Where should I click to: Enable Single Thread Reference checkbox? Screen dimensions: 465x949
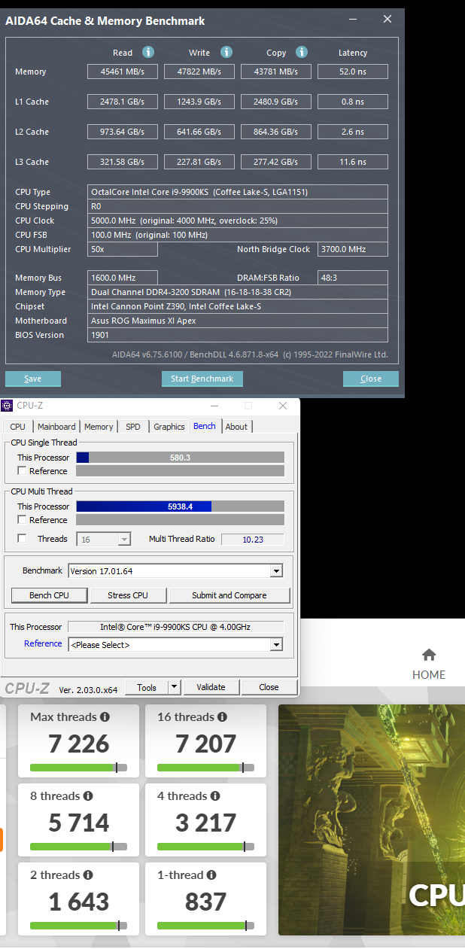pos(22,471)
